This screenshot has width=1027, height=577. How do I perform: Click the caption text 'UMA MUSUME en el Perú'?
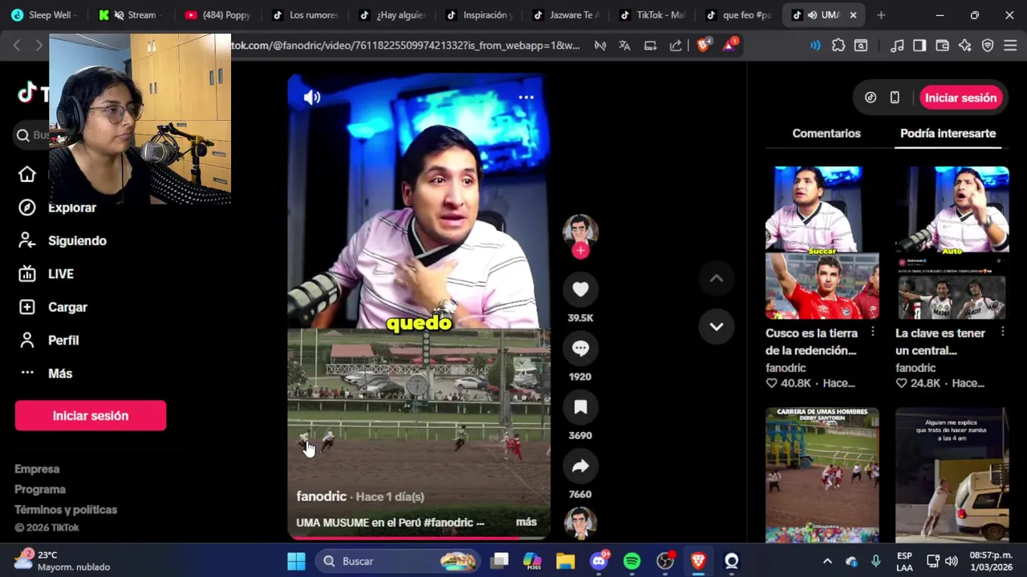359,523
